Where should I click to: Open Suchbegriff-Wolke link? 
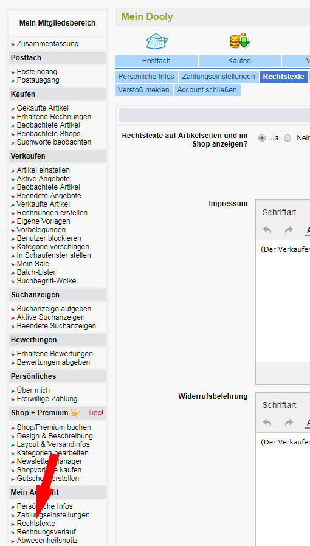[46, 281]
